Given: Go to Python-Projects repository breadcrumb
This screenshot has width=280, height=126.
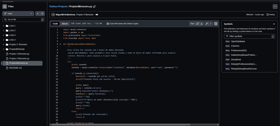Looking at the screenshot, I should pos(59,6).
